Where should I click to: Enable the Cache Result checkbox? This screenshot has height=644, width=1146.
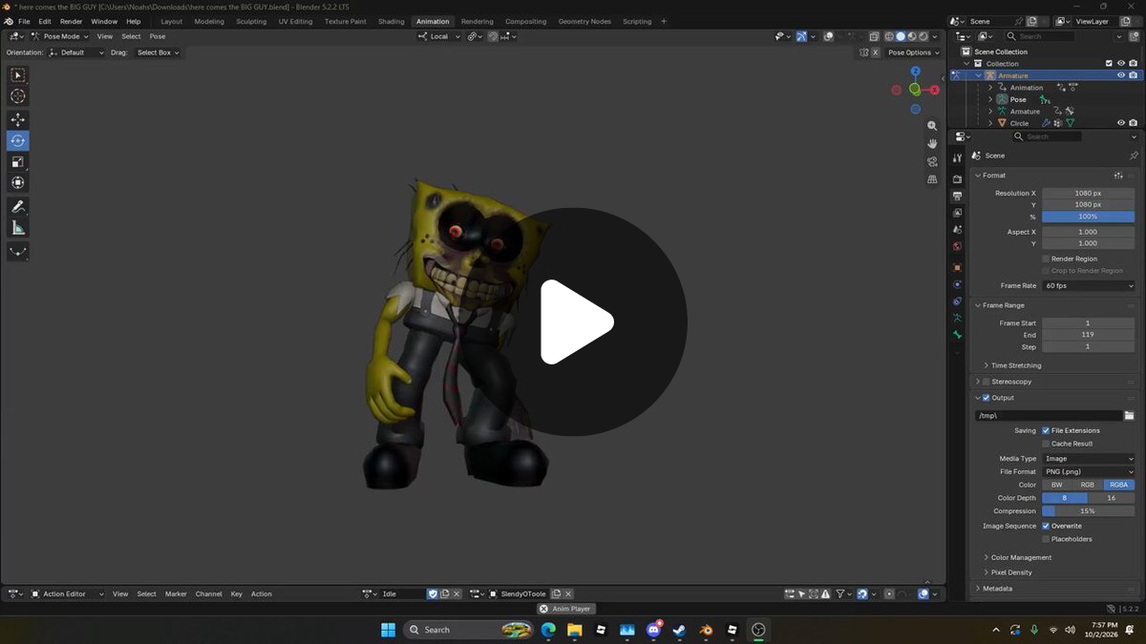pos(1046,444)
